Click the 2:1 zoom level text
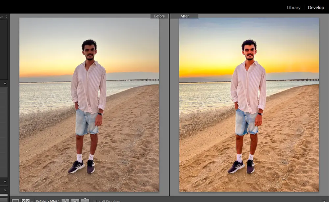This screenshot has height=202, width=329. click(x=1, y=16)
